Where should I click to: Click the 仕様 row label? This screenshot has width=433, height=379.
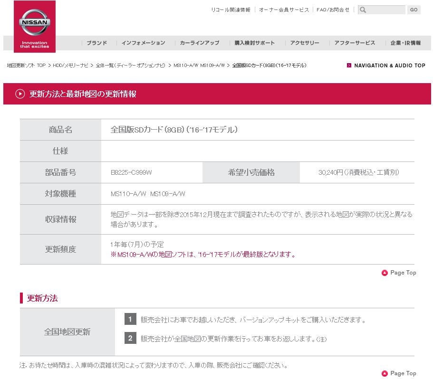[60, 151]
